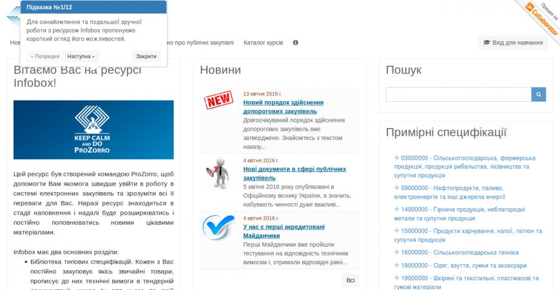This screenshot has width=560, height=290.
Task: Go to Наступна hint
Action: click(x=81, y=57)
